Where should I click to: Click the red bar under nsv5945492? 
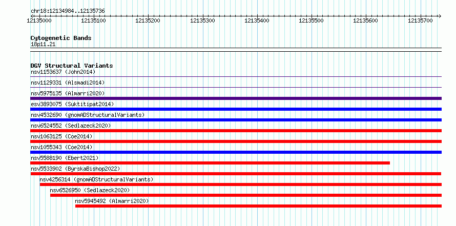(x=259, y=206)
